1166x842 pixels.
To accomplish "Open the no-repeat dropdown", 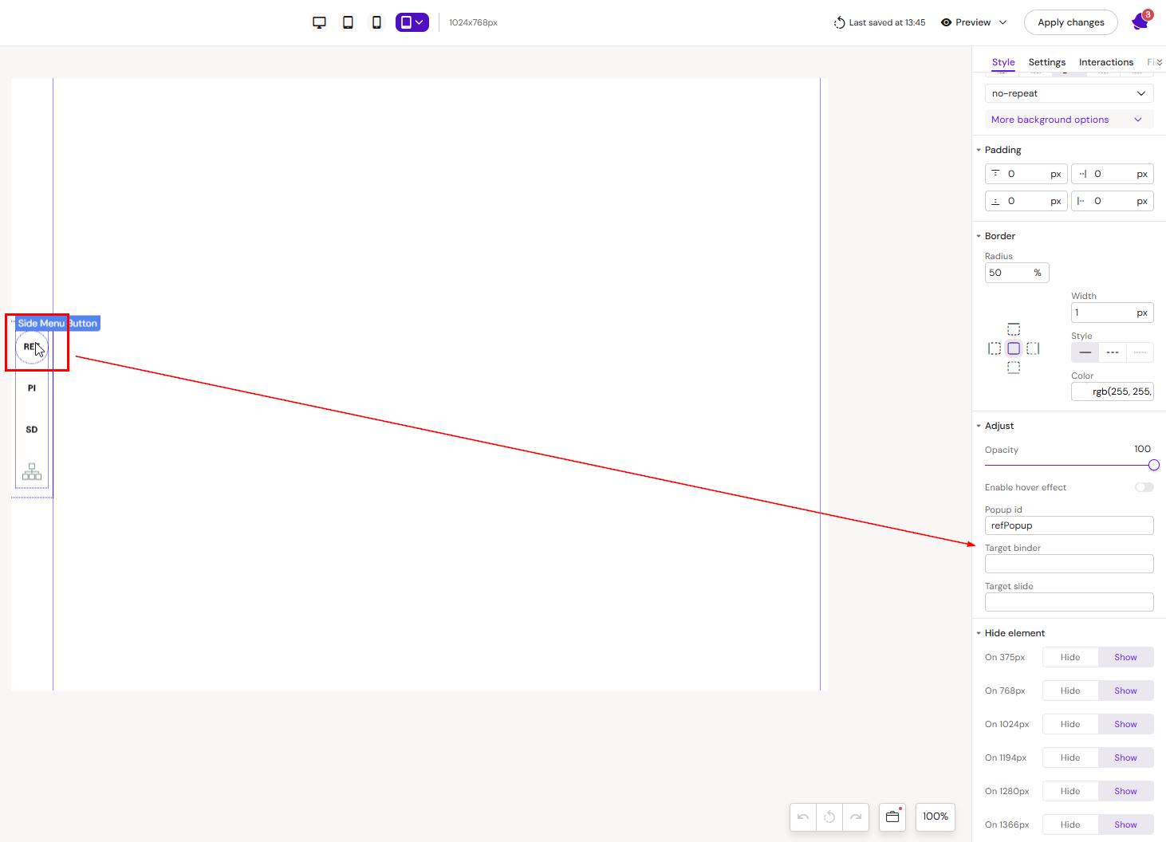I will (1069, 93).
